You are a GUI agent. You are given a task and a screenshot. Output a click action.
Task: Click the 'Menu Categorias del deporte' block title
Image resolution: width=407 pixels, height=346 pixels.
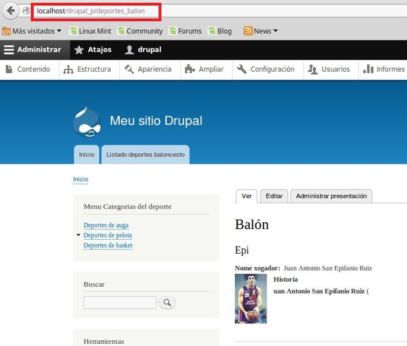pyautogui.click(x=127, y=207)
